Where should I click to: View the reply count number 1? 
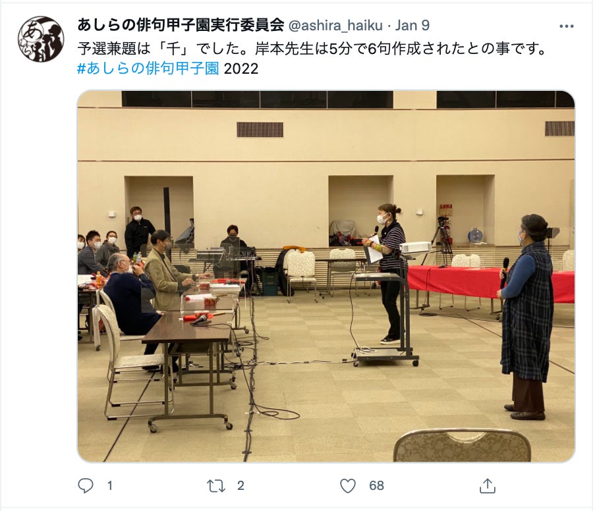coord(109,486)
